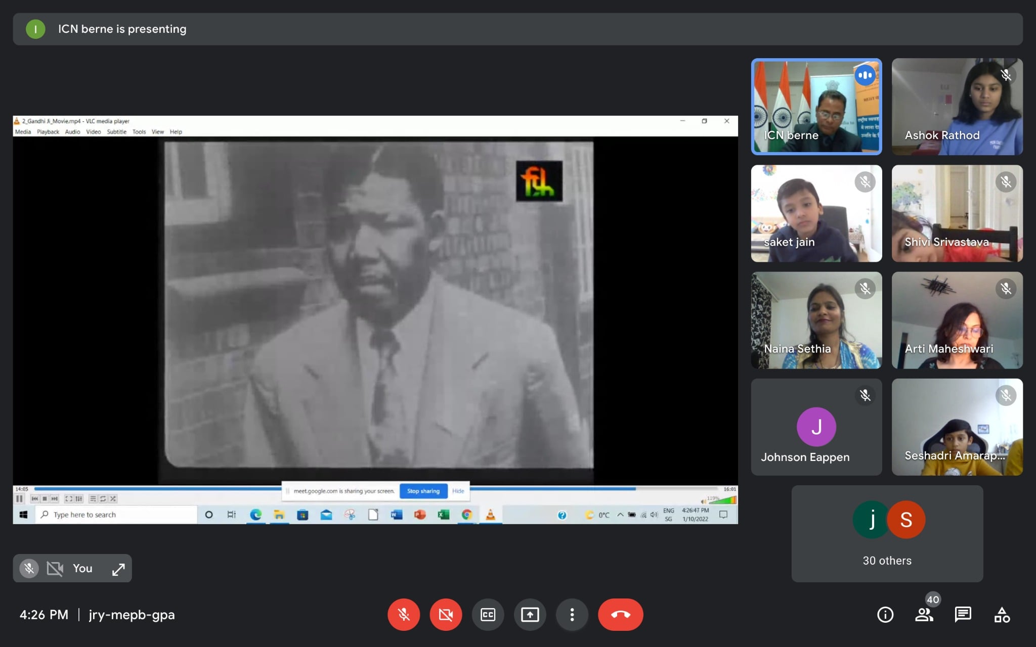Open the Activities panel
The height and width of the screenshot is (647, 1036).
tap(1002, 615)
